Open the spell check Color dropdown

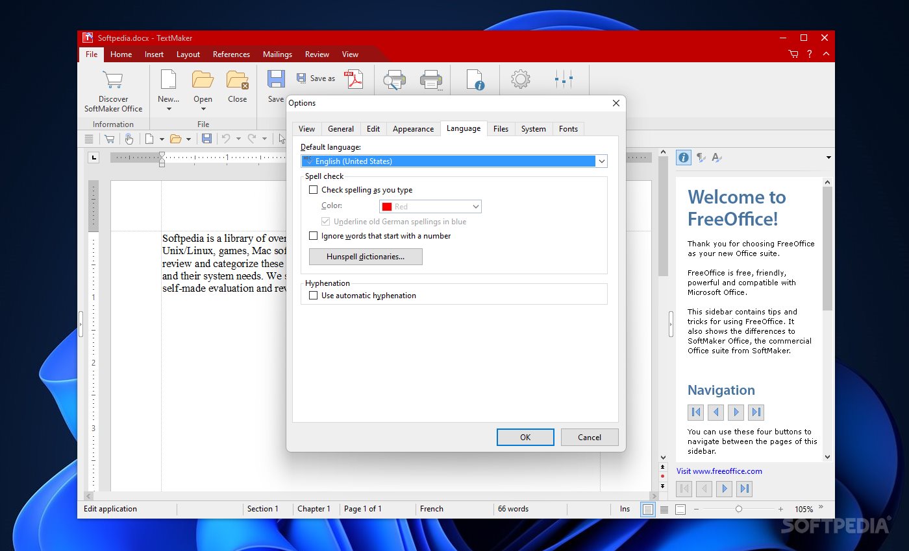pyautogui.click(x=476, y=207)
